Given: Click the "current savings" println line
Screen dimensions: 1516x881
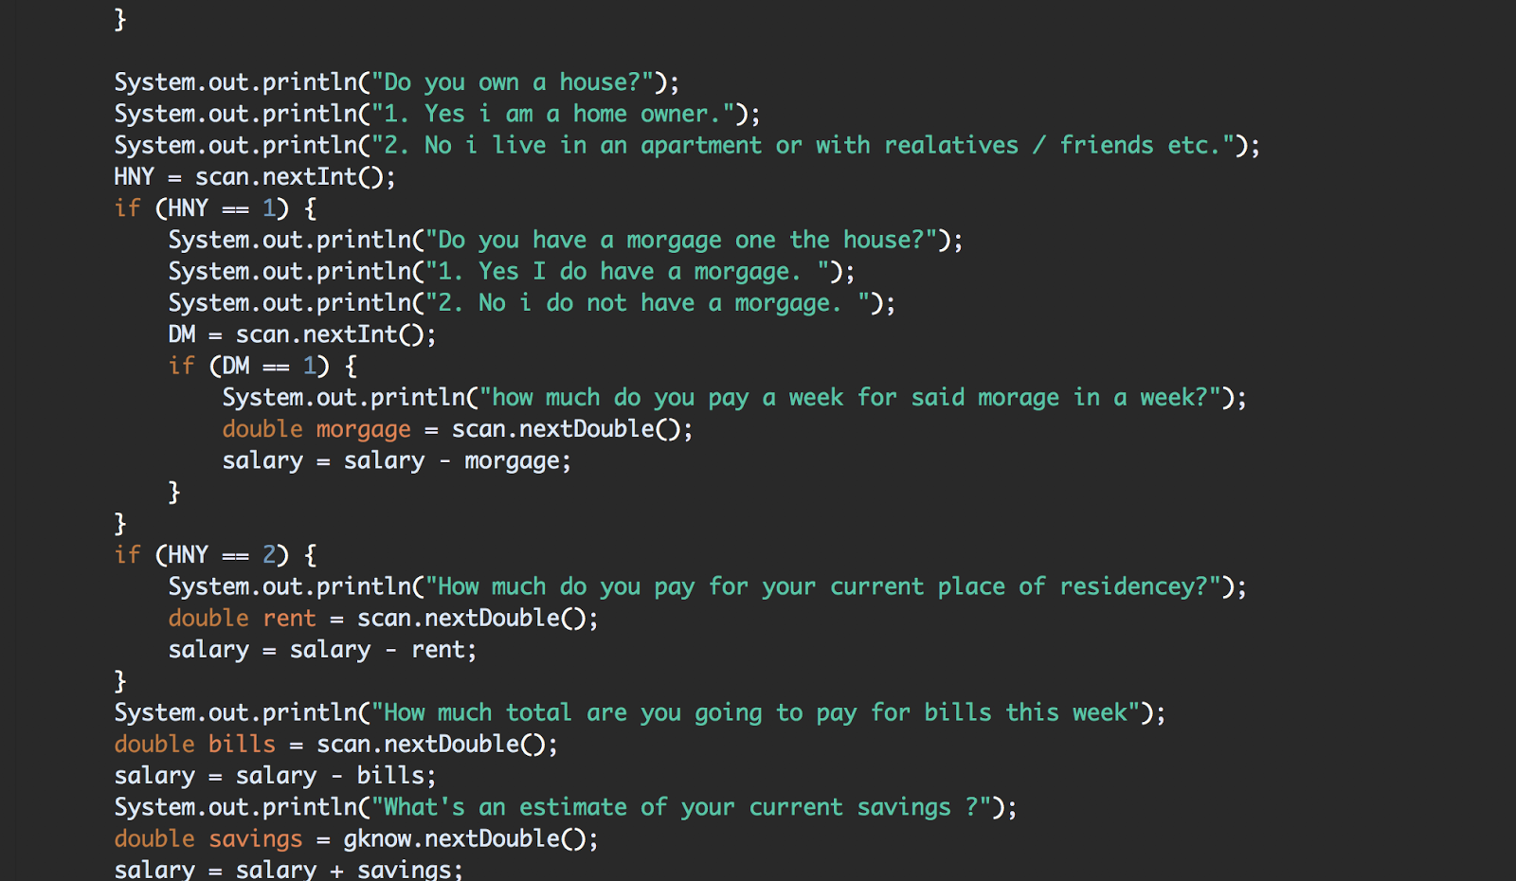Looking at the screenshot, I should 566,807.
